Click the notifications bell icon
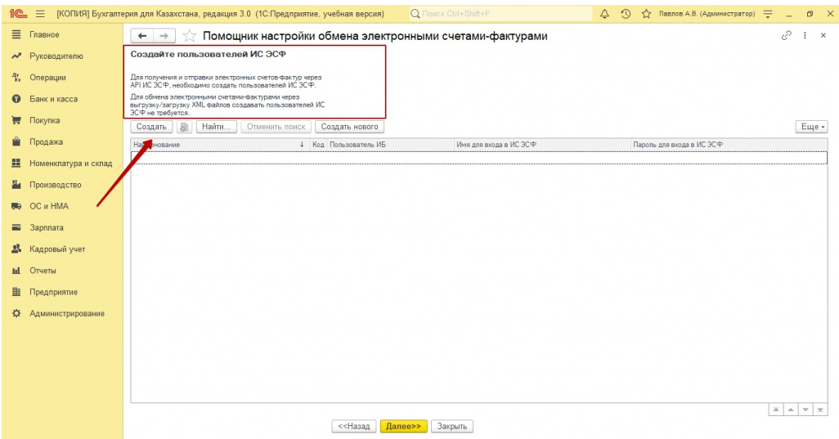This screenshot has width=839, height=439. click(x=606, y=14)
